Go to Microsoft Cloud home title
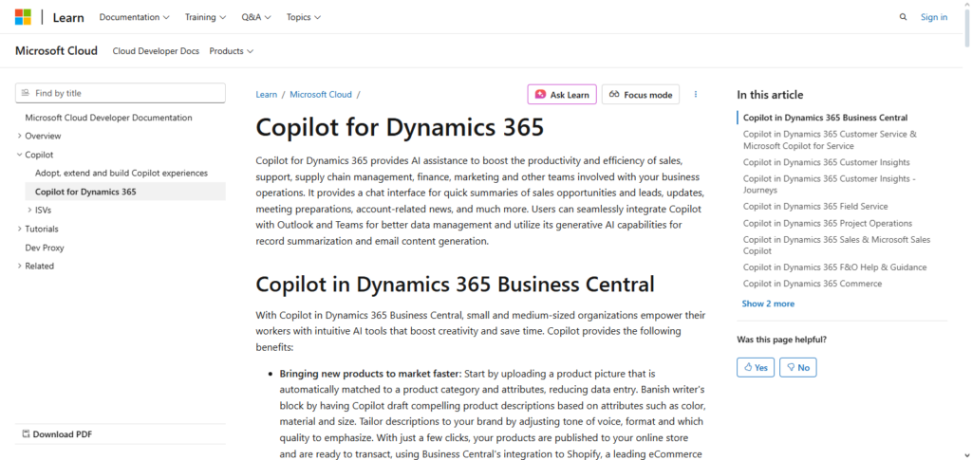The height and width of the screenshot is (460, 972). point(56,51)
